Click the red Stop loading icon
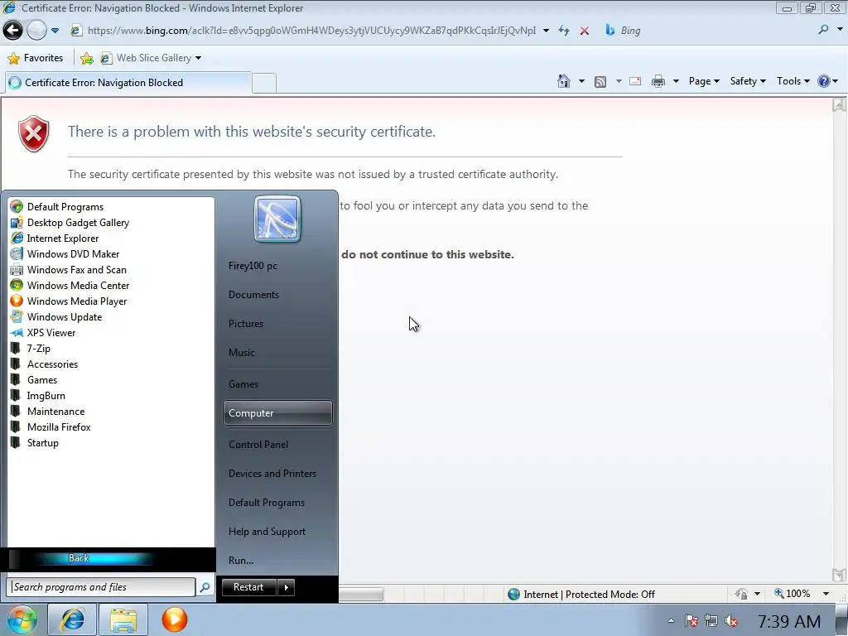Image resolution: width=848 pixels, height=636 pixels. (x=585, y=31)
